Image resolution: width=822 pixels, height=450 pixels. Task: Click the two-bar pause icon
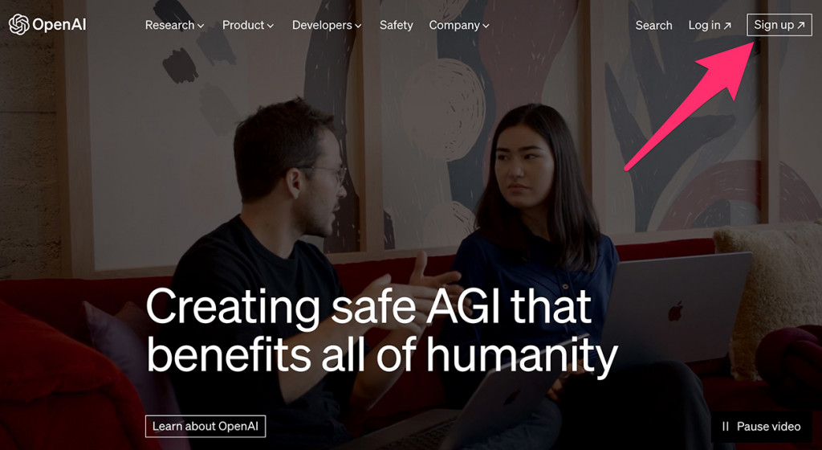726,427
